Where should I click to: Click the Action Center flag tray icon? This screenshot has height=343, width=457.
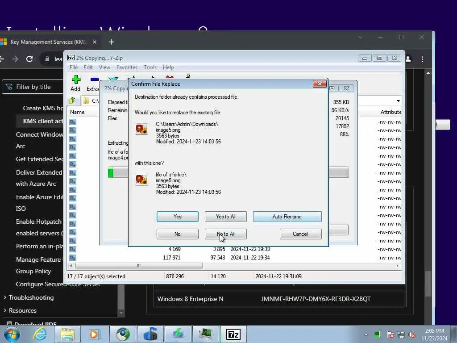(390, 335)
